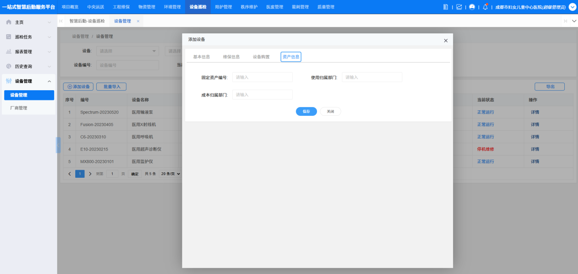Open the 20 条/页 page size dropdown
578x274 pixels.
(170, 174)
